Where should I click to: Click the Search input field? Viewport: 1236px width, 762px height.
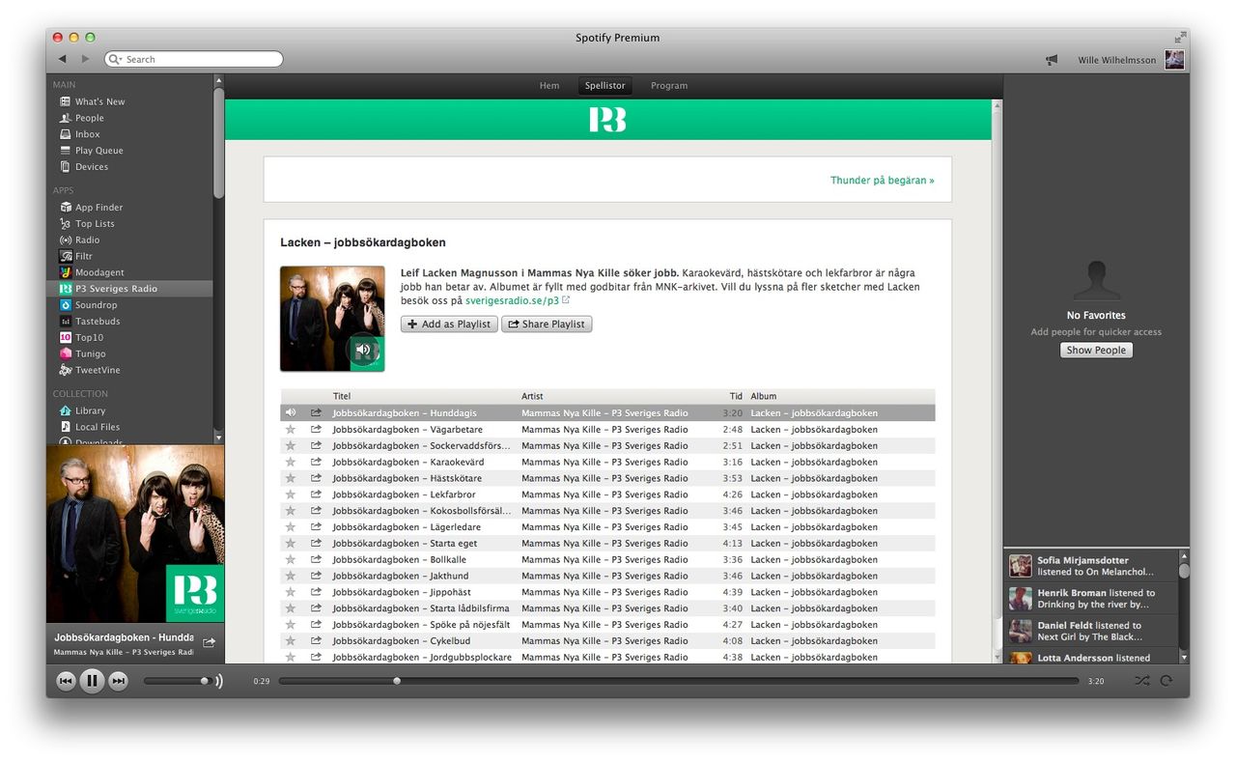coord(193,60)
